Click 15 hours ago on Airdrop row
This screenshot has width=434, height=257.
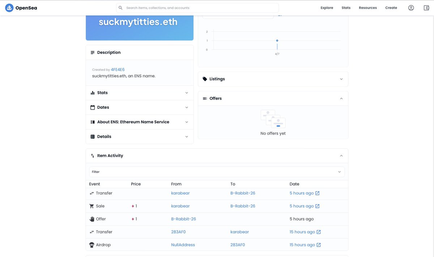tap(302, 245)
